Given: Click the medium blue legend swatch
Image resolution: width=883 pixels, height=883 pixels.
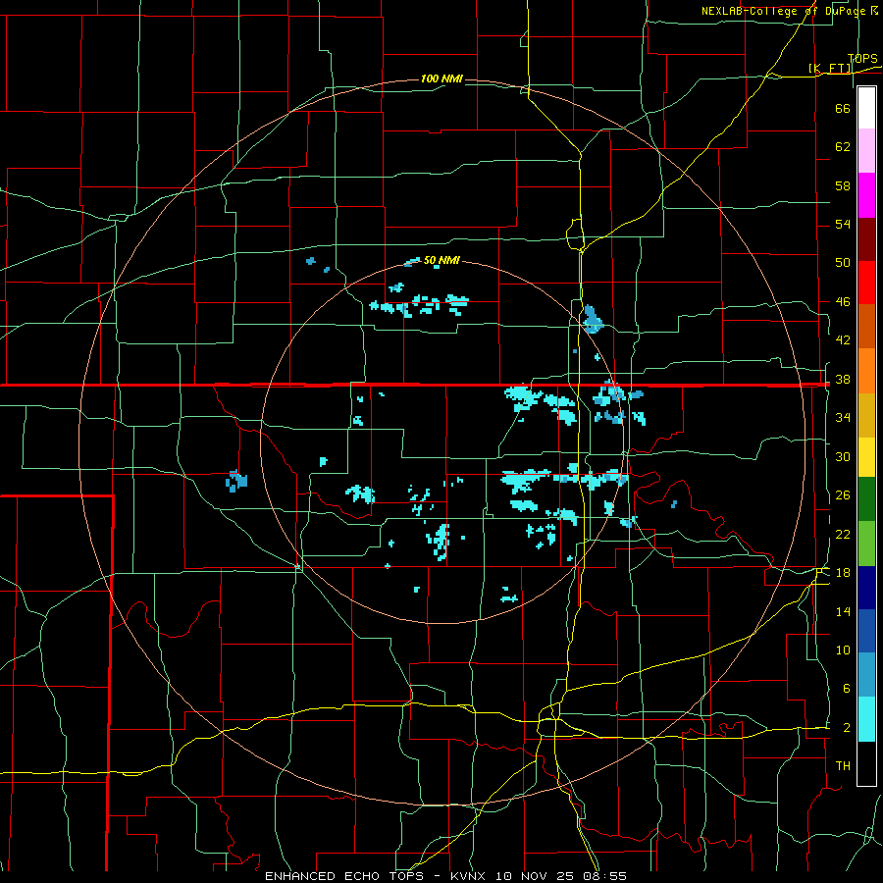Looking at the screenshot, I should coord(866,631).
